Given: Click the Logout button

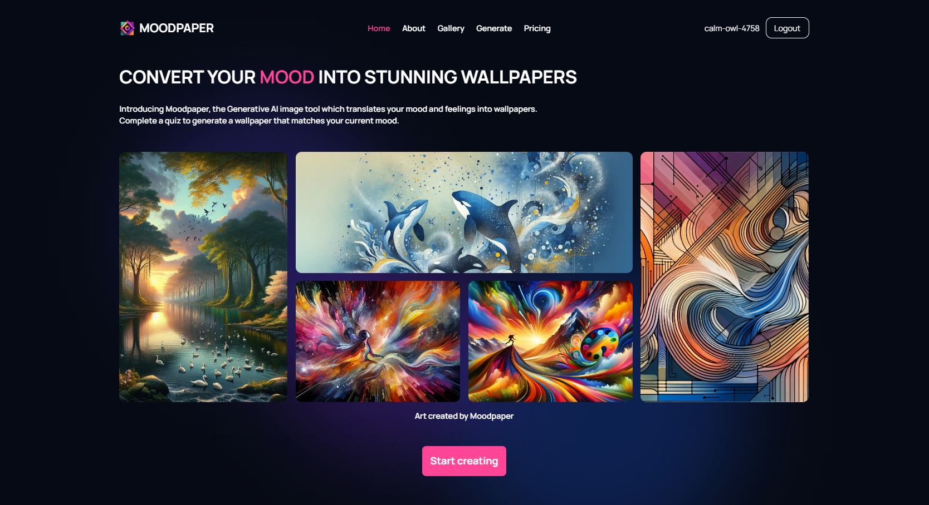Looking at the screenshot, I should click(x=787, y=28).
